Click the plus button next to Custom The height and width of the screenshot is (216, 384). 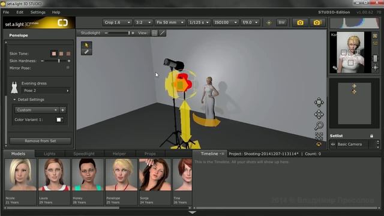click(62, 110)
